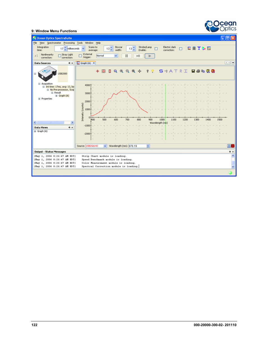This screenshot has width=268, height=346.
Task: Click the red vertical-scale height icon
Action: pos(110,71)
